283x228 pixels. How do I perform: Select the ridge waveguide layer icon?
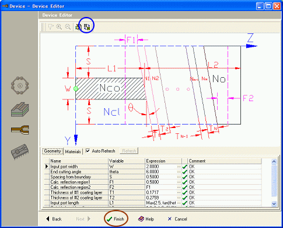[20, 109]
